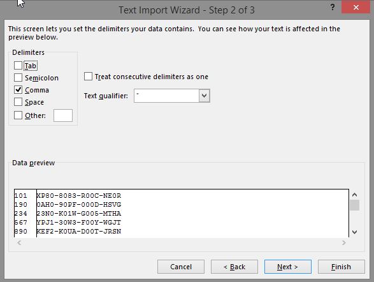Enable the Tab delimiter checkbox
The height and width of the screenshot is (282, 374).
[x=18, y=66]
